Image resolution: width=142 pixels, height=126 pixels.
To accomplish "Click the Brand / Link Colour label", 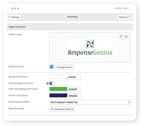I will 18,95.
